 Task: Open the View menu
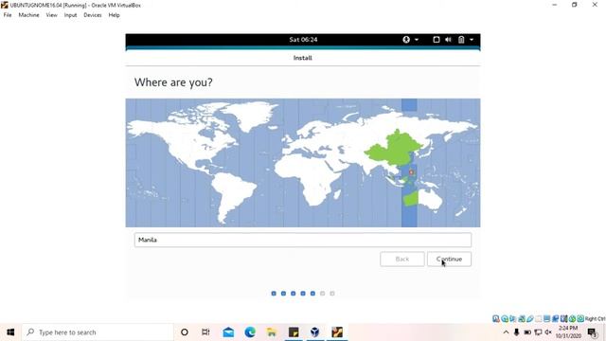[51, 15]
